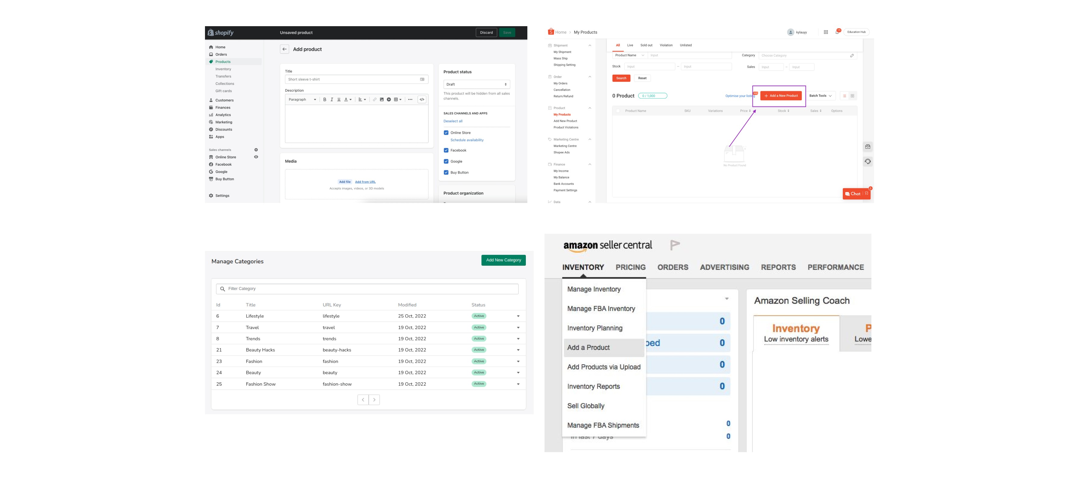1080x478 pixels.
Task: Toggle bold formatting in description editor
Action: pos(324,100)
